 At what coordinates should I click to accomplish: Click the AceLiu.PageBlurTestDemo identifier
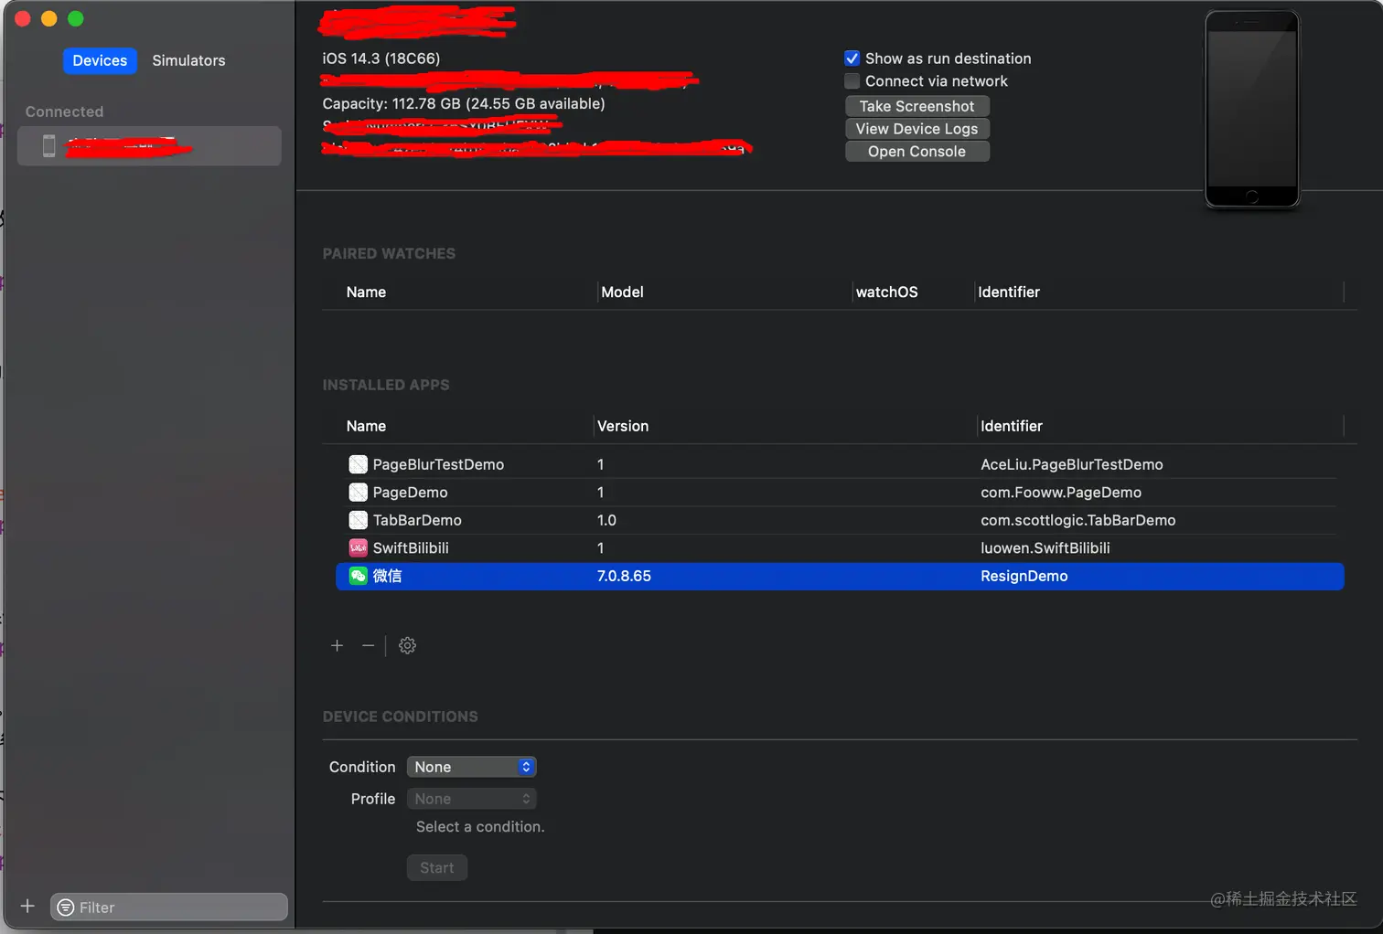coord(1071,464)
